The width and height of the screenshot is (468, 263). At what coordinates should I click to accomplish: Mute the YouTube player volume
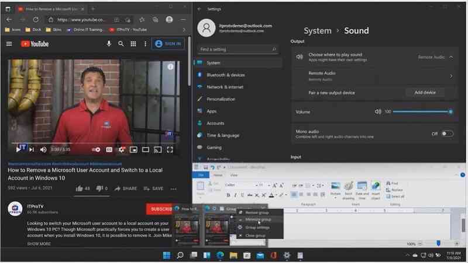[43, 149]
